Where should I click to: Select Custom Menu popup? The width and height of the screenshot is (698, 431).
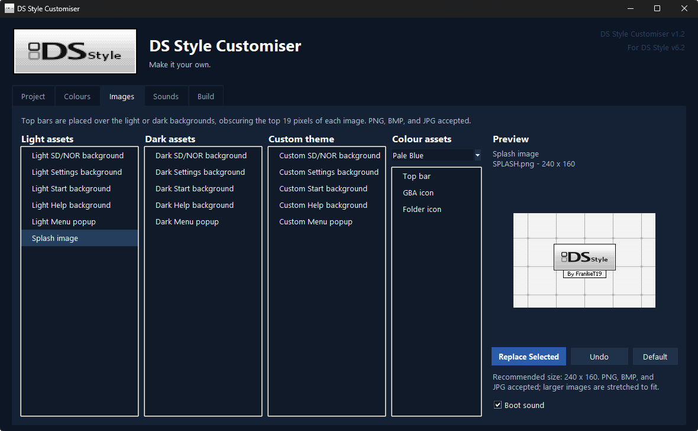[327, 221]
